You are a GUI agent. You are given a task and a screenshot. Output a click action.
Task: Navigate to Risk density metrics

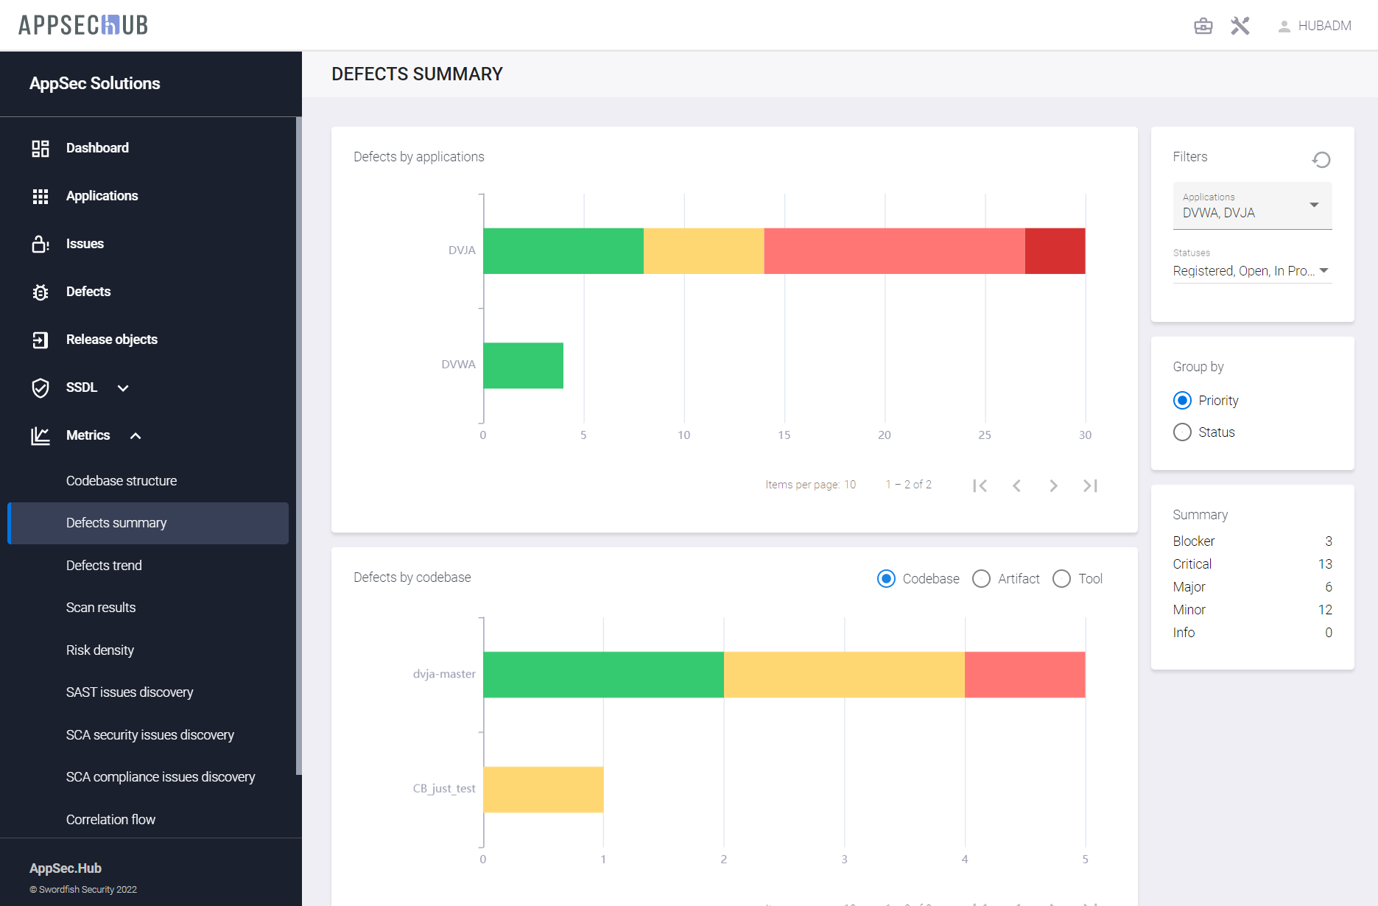point(100,650)
